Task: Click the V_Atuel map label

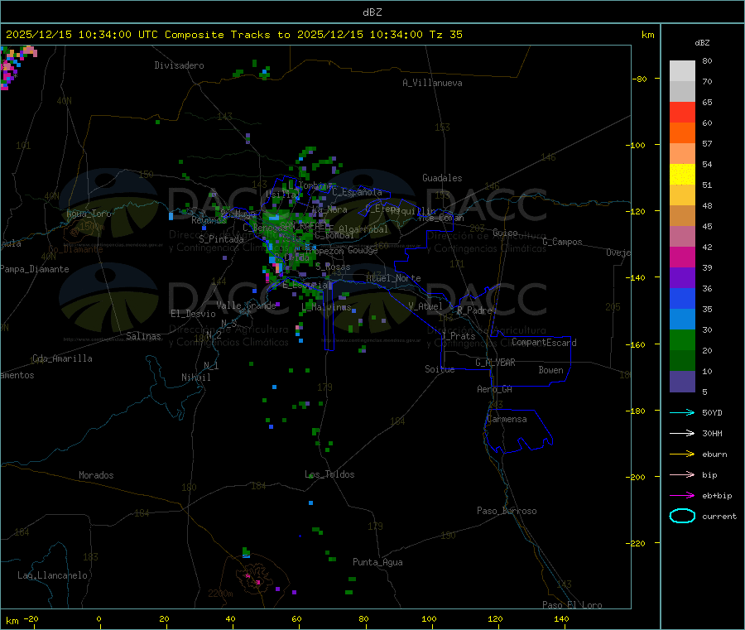Action: pyautogui.click(x=425, y=306)
